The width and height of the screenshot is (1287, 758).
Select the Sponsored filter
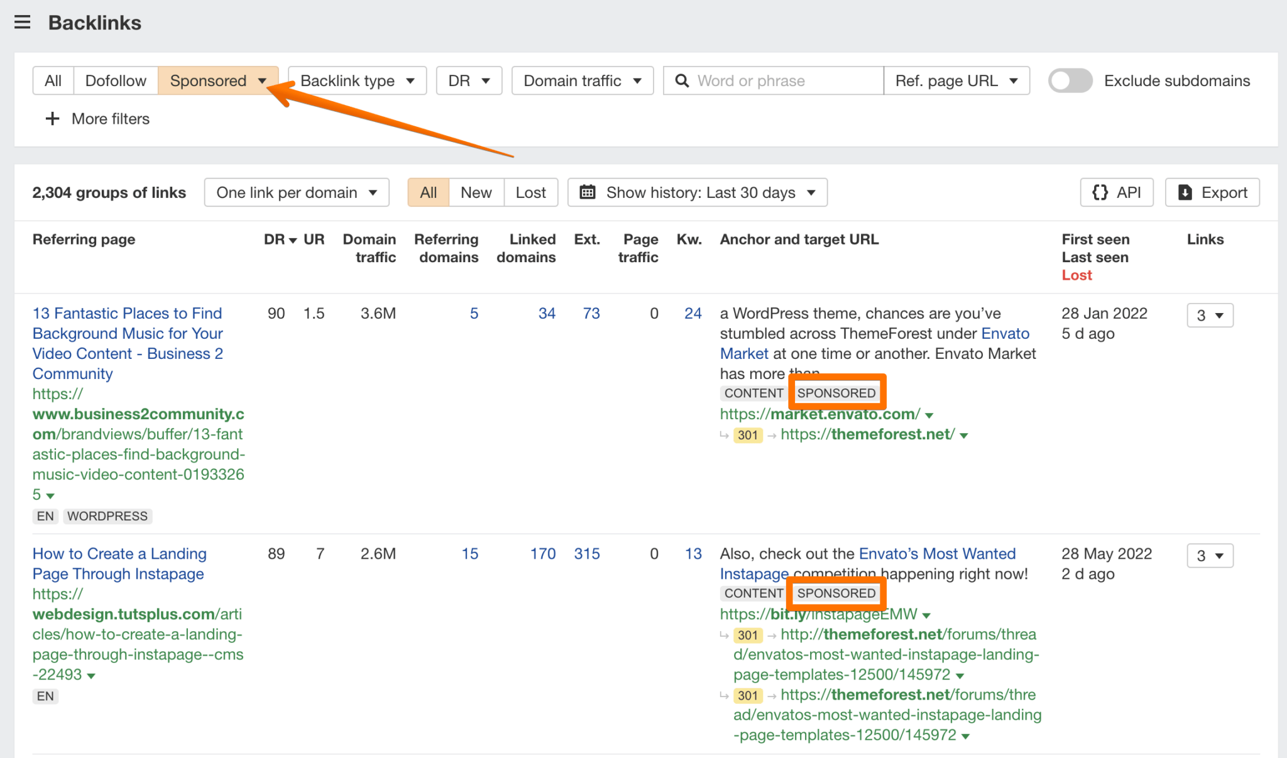click(x=208, y=80)
